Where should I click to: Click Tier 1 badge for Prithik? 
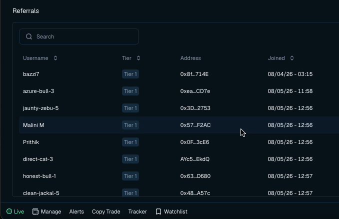click(130, 142)
